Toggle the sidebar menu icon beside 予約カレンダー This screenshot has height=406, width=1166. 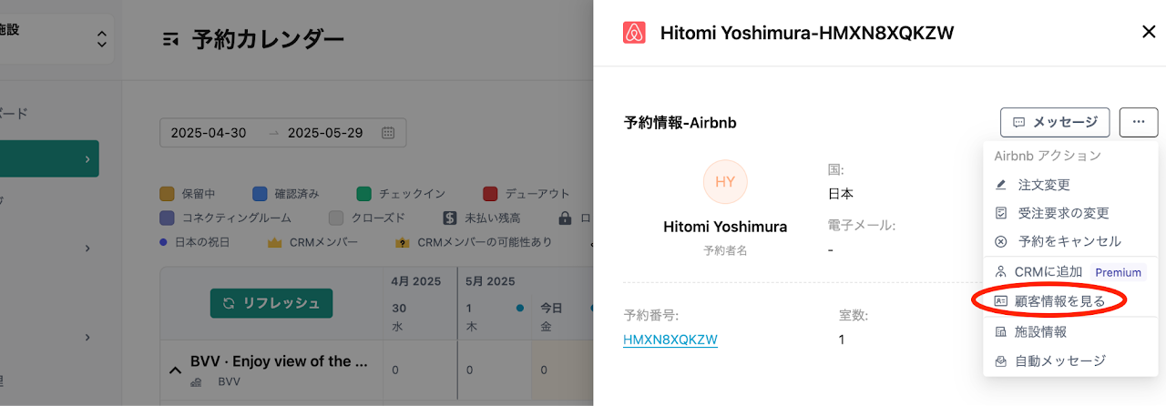coord(170,39)
